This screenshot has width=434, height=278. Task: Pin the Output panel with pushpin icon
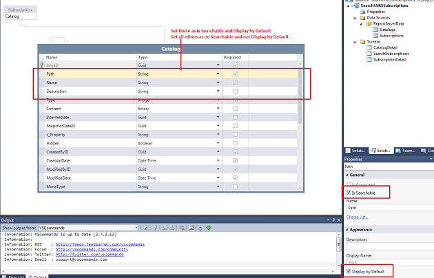(333, 220)
